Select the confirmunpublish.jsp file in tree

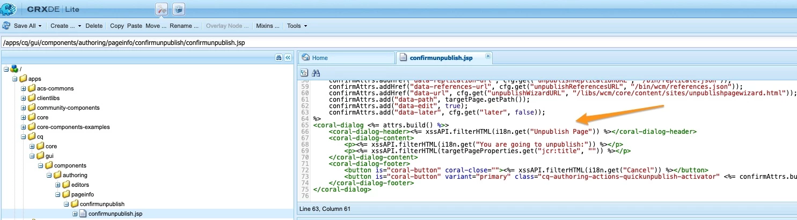tap(115, 214)
